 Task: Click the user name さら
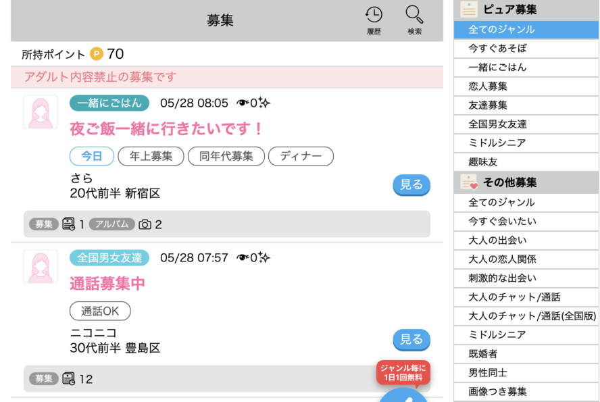point(81,178)
